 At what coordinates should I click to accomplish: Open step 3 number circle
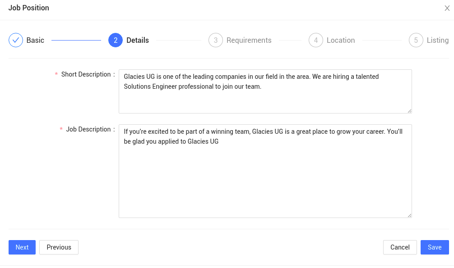[x=216, y=40]
